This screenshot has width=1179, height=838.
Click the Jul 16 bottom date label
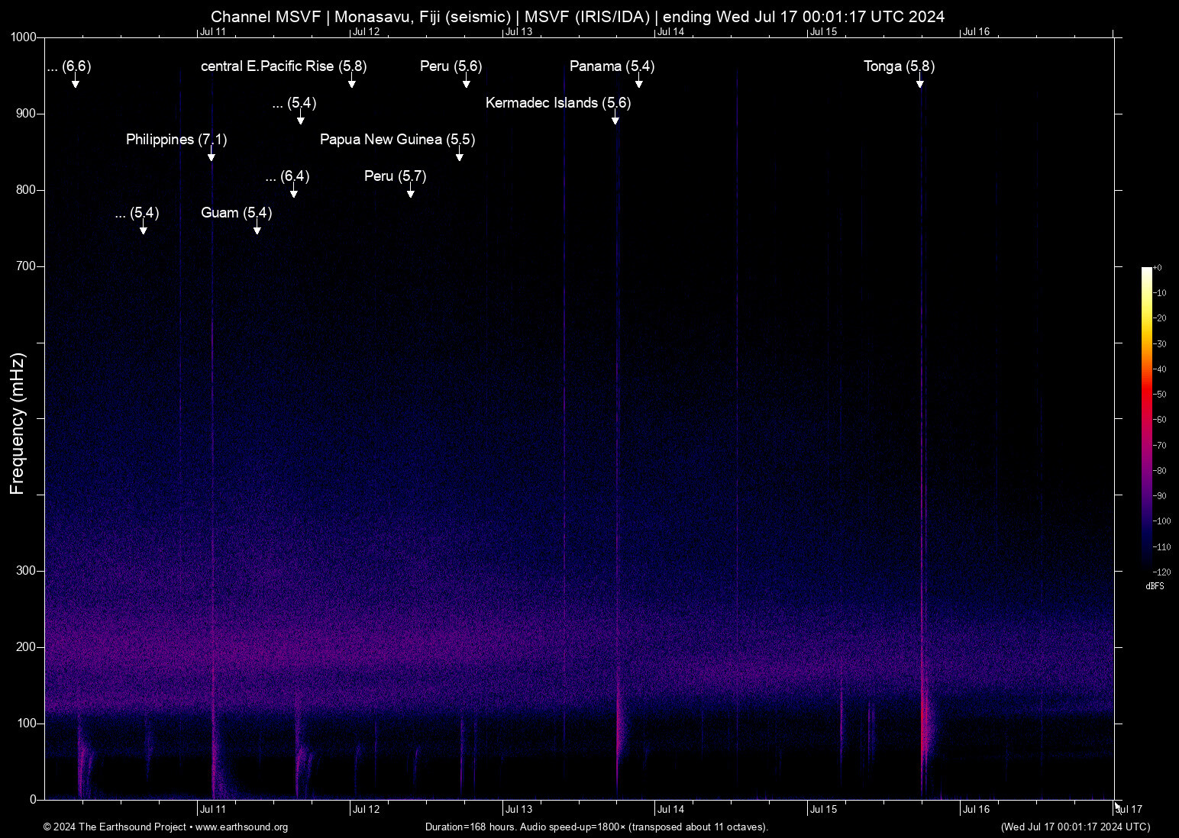(976, 809)
